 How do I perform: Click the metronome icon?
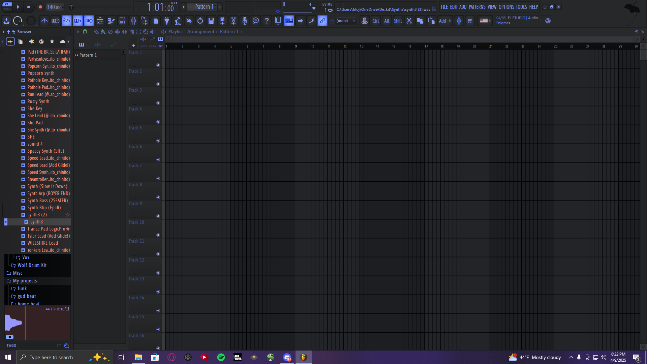[44, 21]
